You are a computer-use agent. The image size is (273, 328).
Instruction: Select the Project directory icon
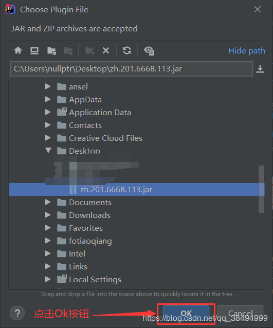click(51, 50)
